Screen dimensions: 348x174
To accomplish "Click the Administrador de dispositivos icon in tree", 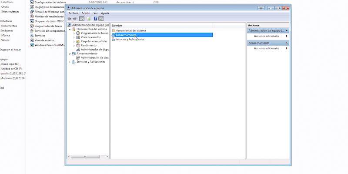I will click(78, 50).
